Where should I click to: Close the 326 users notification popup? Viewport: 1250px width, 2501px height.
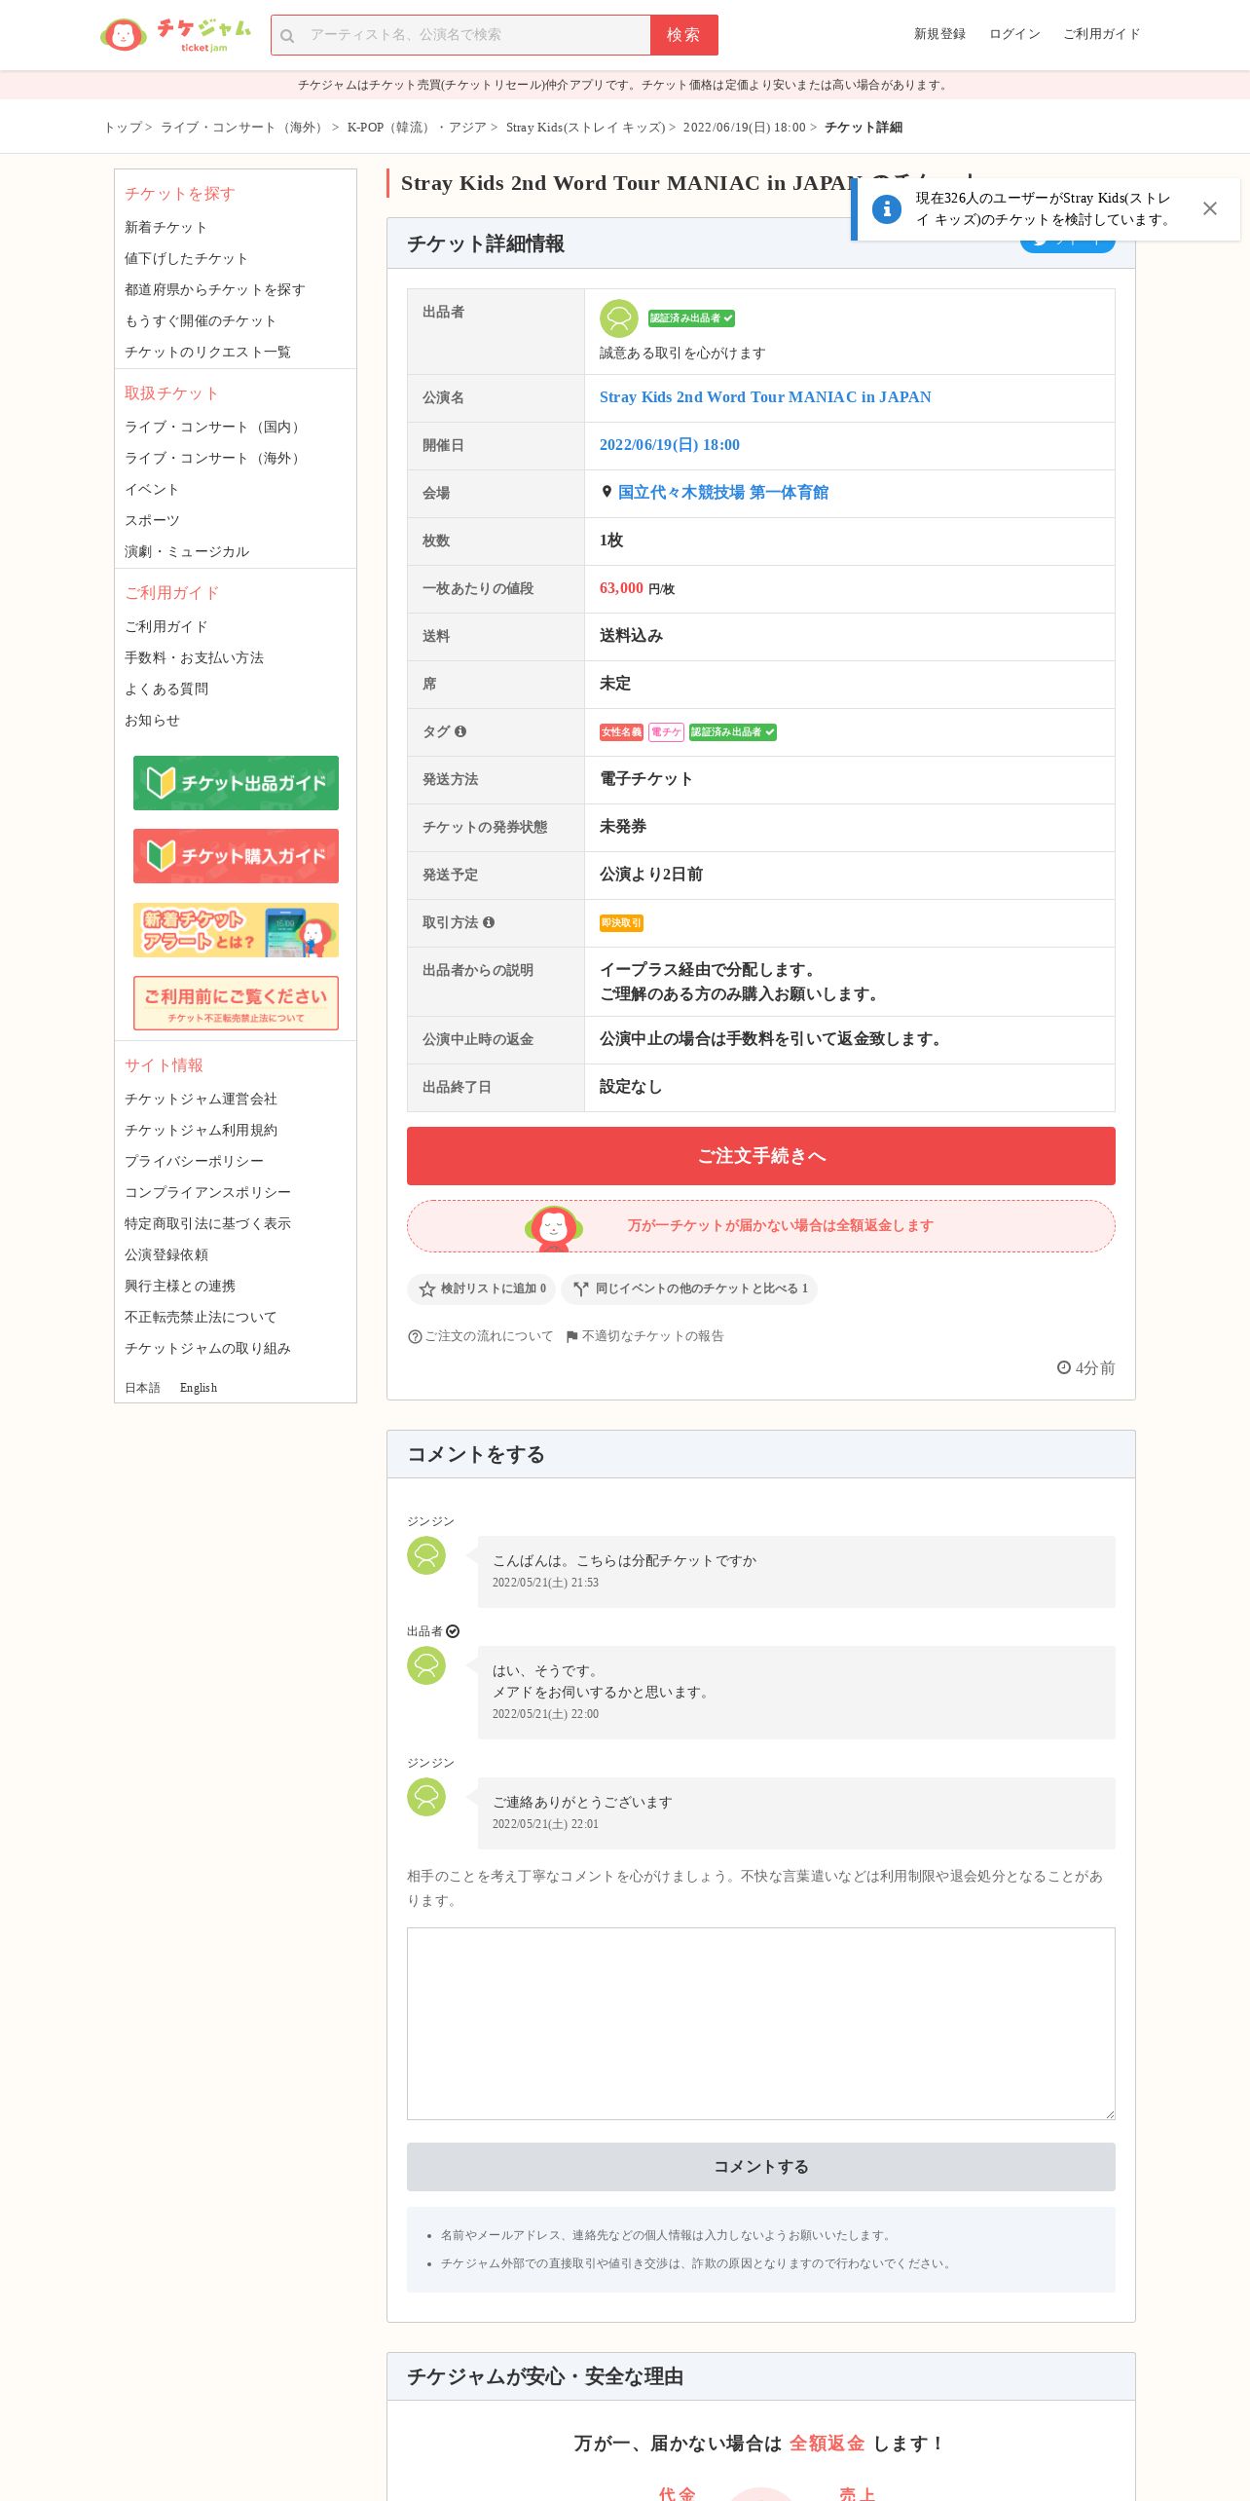[1209, 208]
